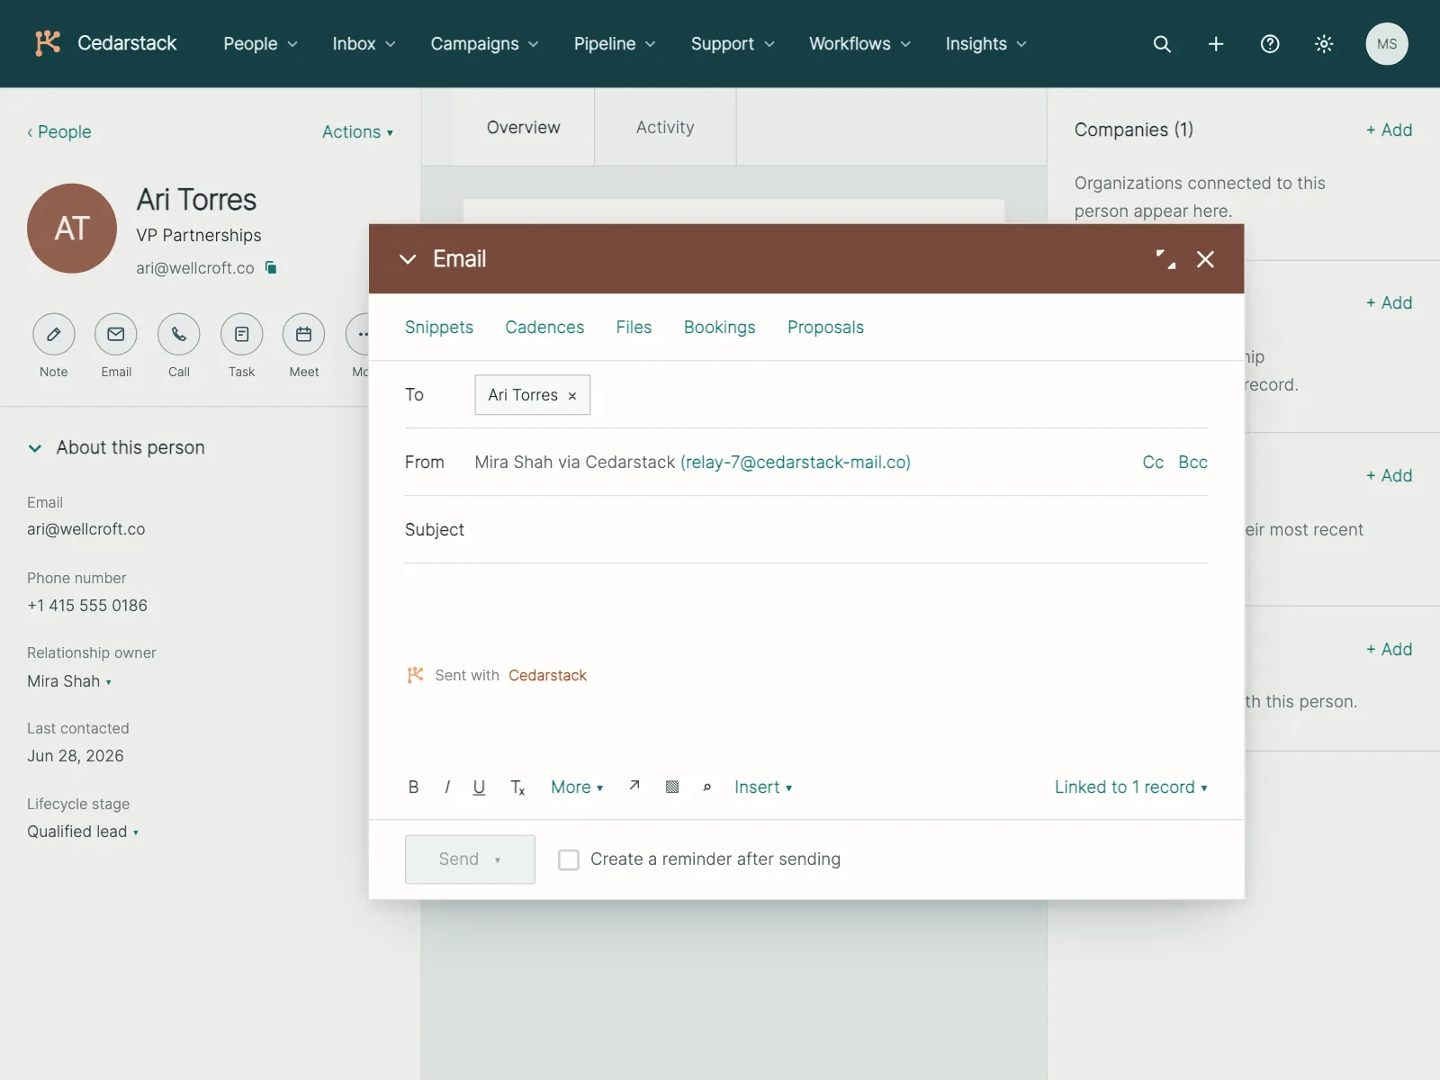
Task: Click the Task icon
Action: [241, 335]
